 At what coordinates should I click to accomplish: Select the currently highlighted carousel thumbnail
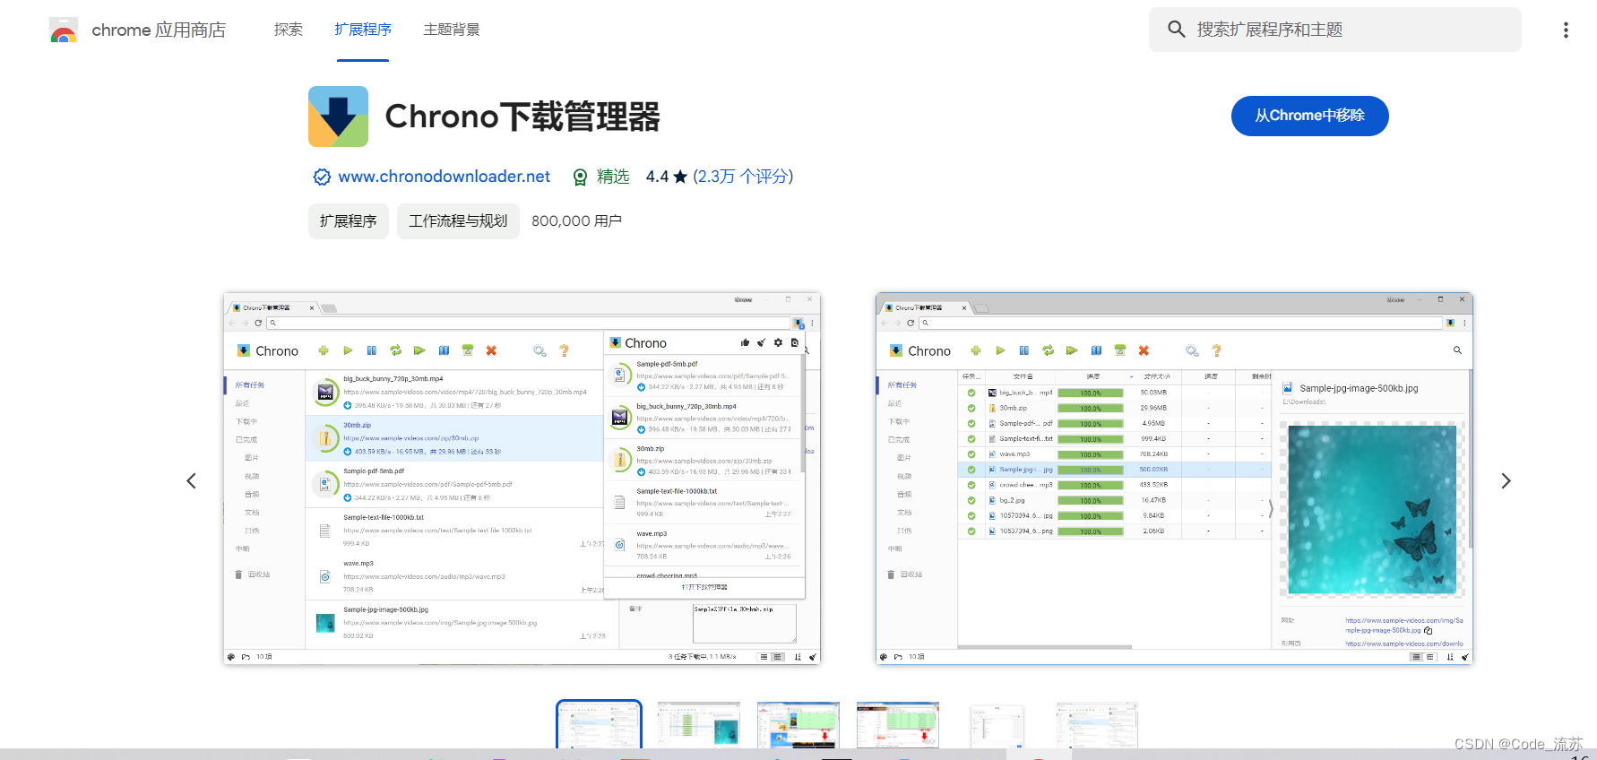[x=599, y=724]
